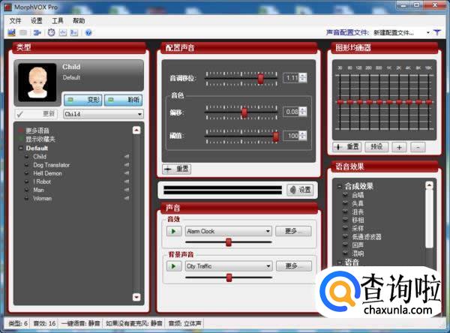Click the speaker icon beside Woman

(x=127, y=198)
